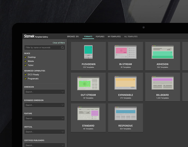This screenshot has width=188, height=147.
Task: Select the BILLBOARD title text
Action: pyautogui.click(x=162, y=95)
